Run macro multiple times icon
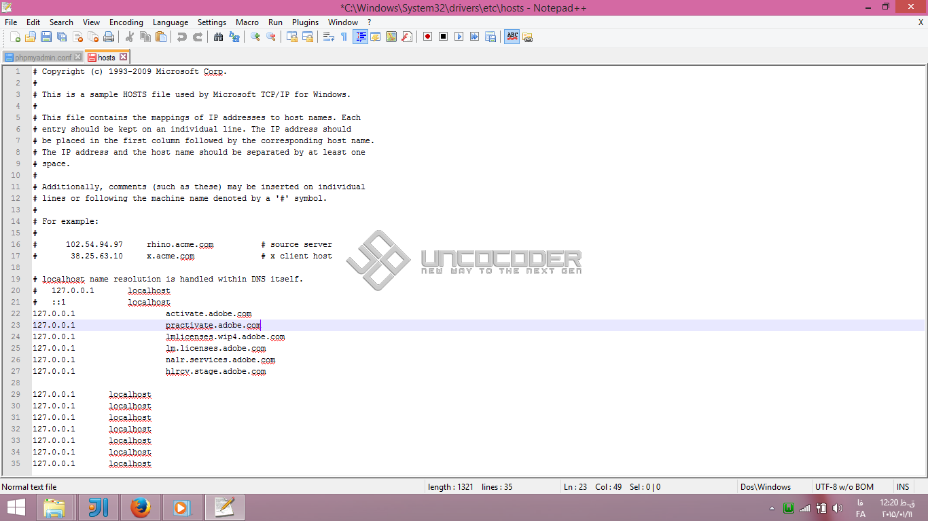The width and height of the screenshot is (928, 521). (474, 37)
